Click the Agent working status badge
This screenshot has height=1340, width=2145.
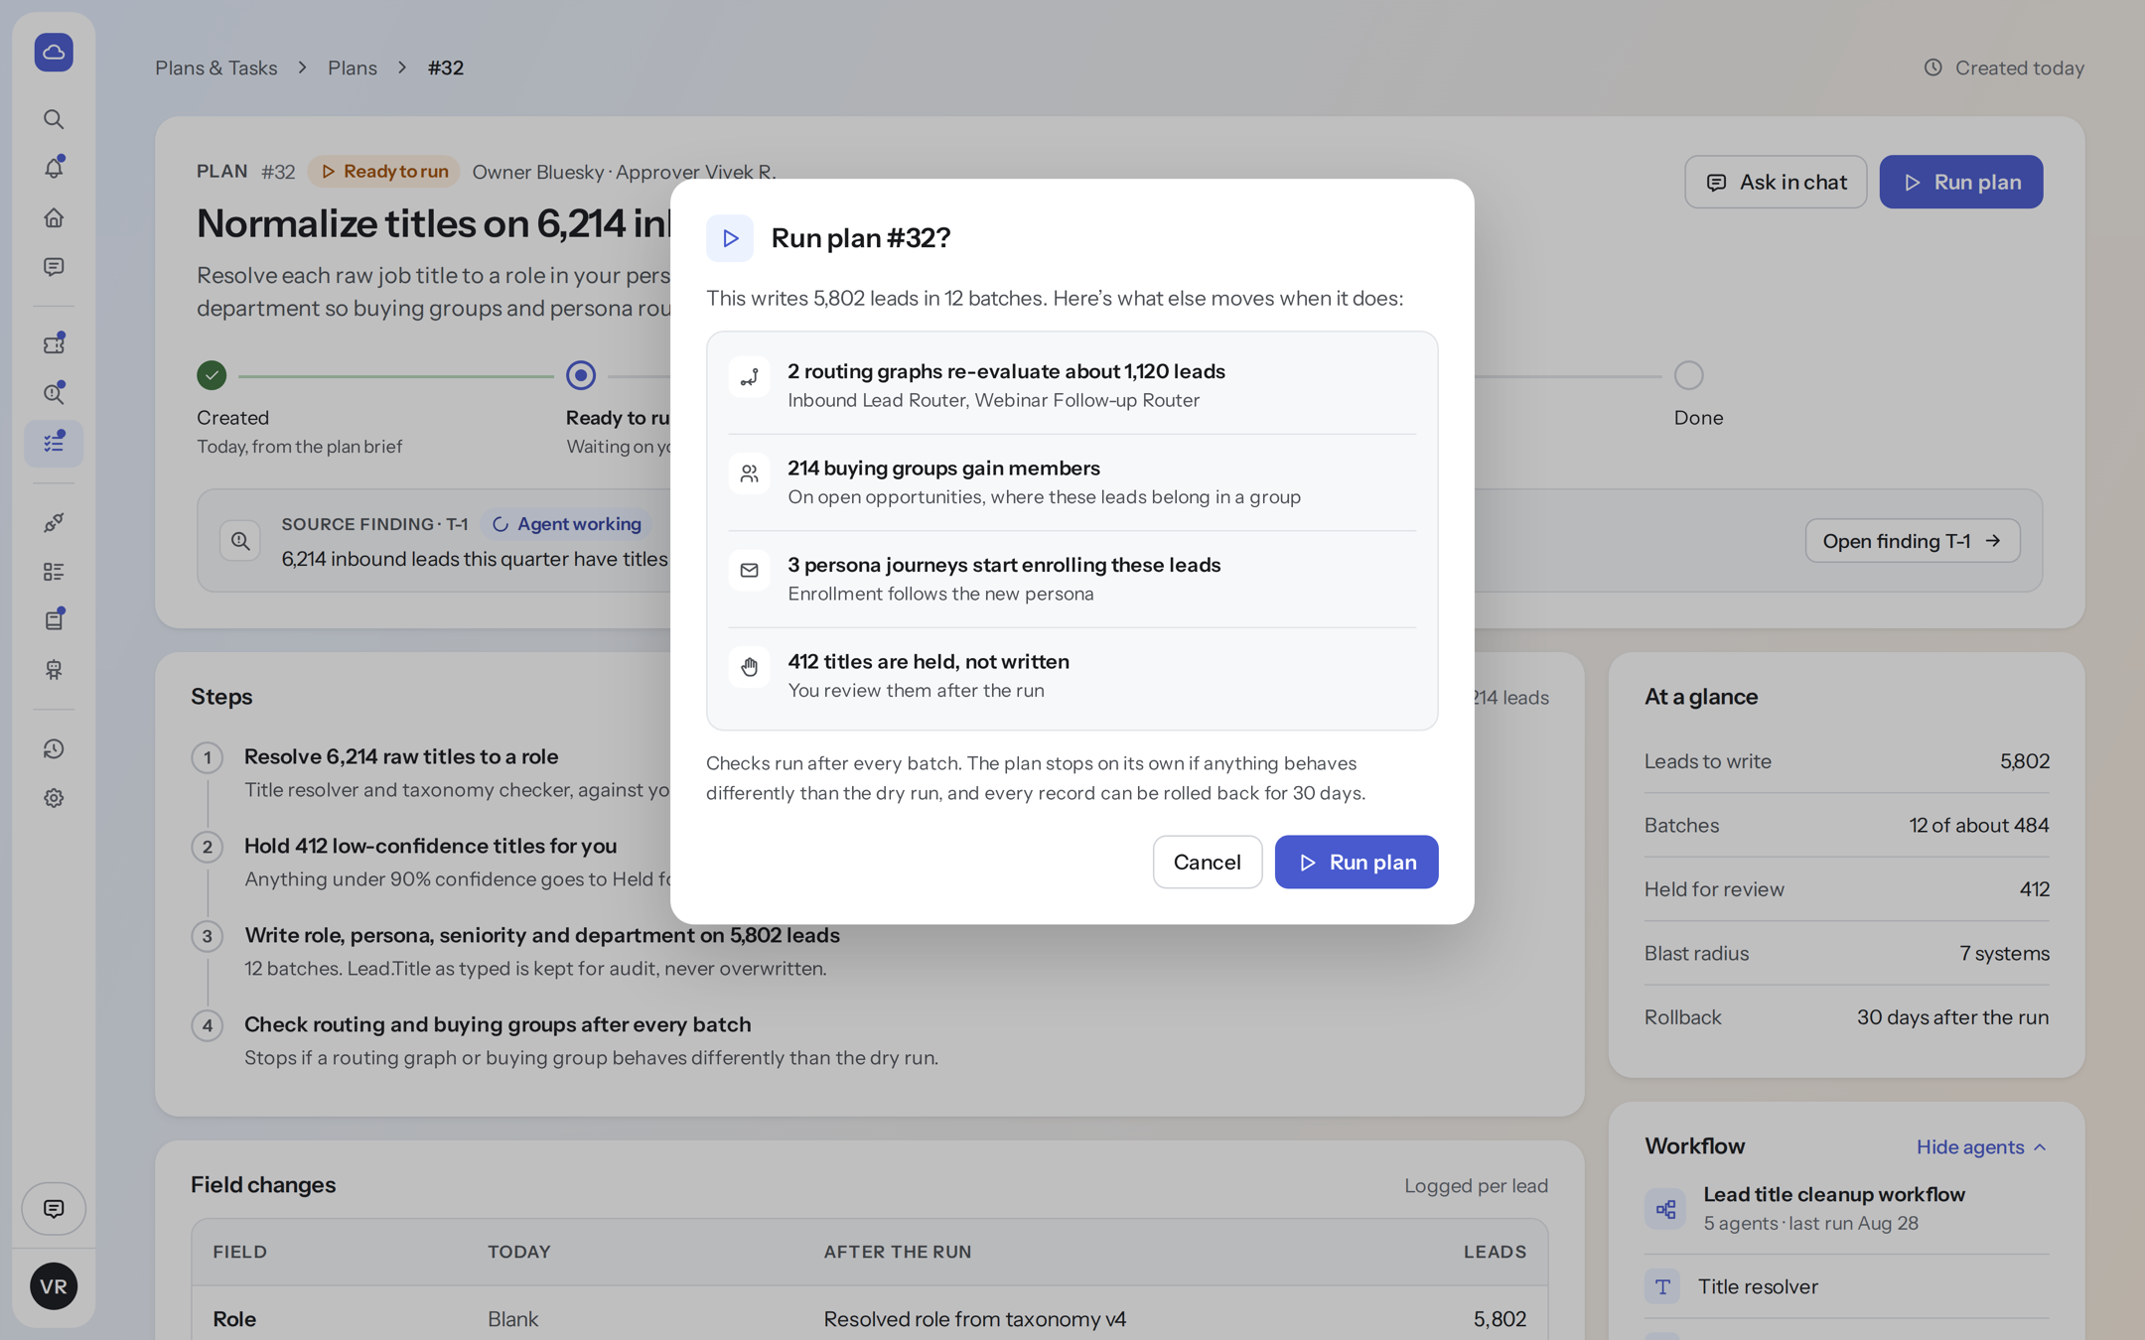(x=567, y=524)
